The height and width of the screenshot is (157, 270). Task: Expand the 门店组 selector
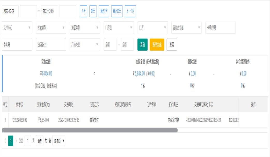[x=119, y=28]
